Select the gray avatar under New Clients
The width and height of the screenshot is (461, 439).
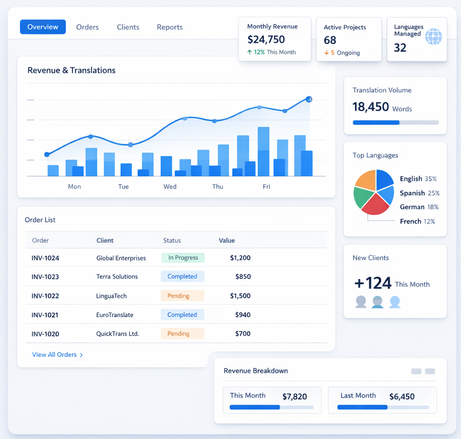361,302
